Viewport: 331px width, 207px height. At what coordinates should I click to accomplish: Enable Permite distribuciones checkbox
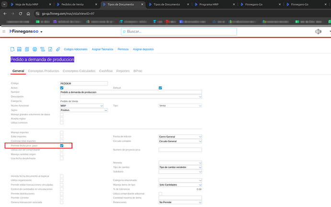point(61,194)
